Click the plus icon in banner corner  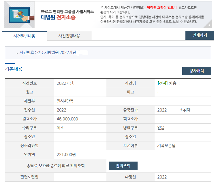(209, 26)
